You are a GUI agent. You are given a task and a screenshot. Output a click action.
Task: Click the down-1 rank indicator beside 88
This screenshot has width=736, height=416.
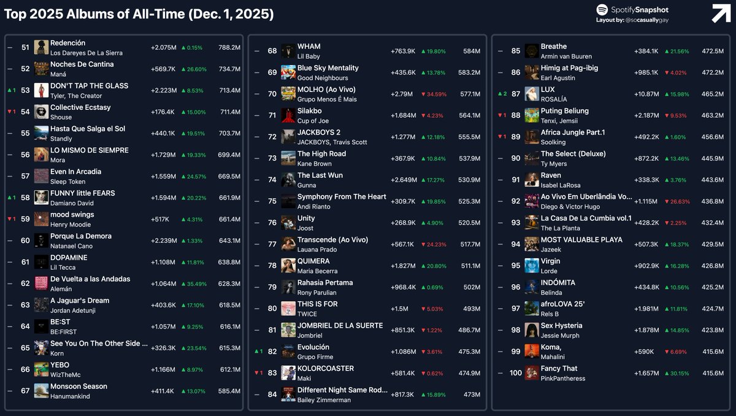point(502,116)
